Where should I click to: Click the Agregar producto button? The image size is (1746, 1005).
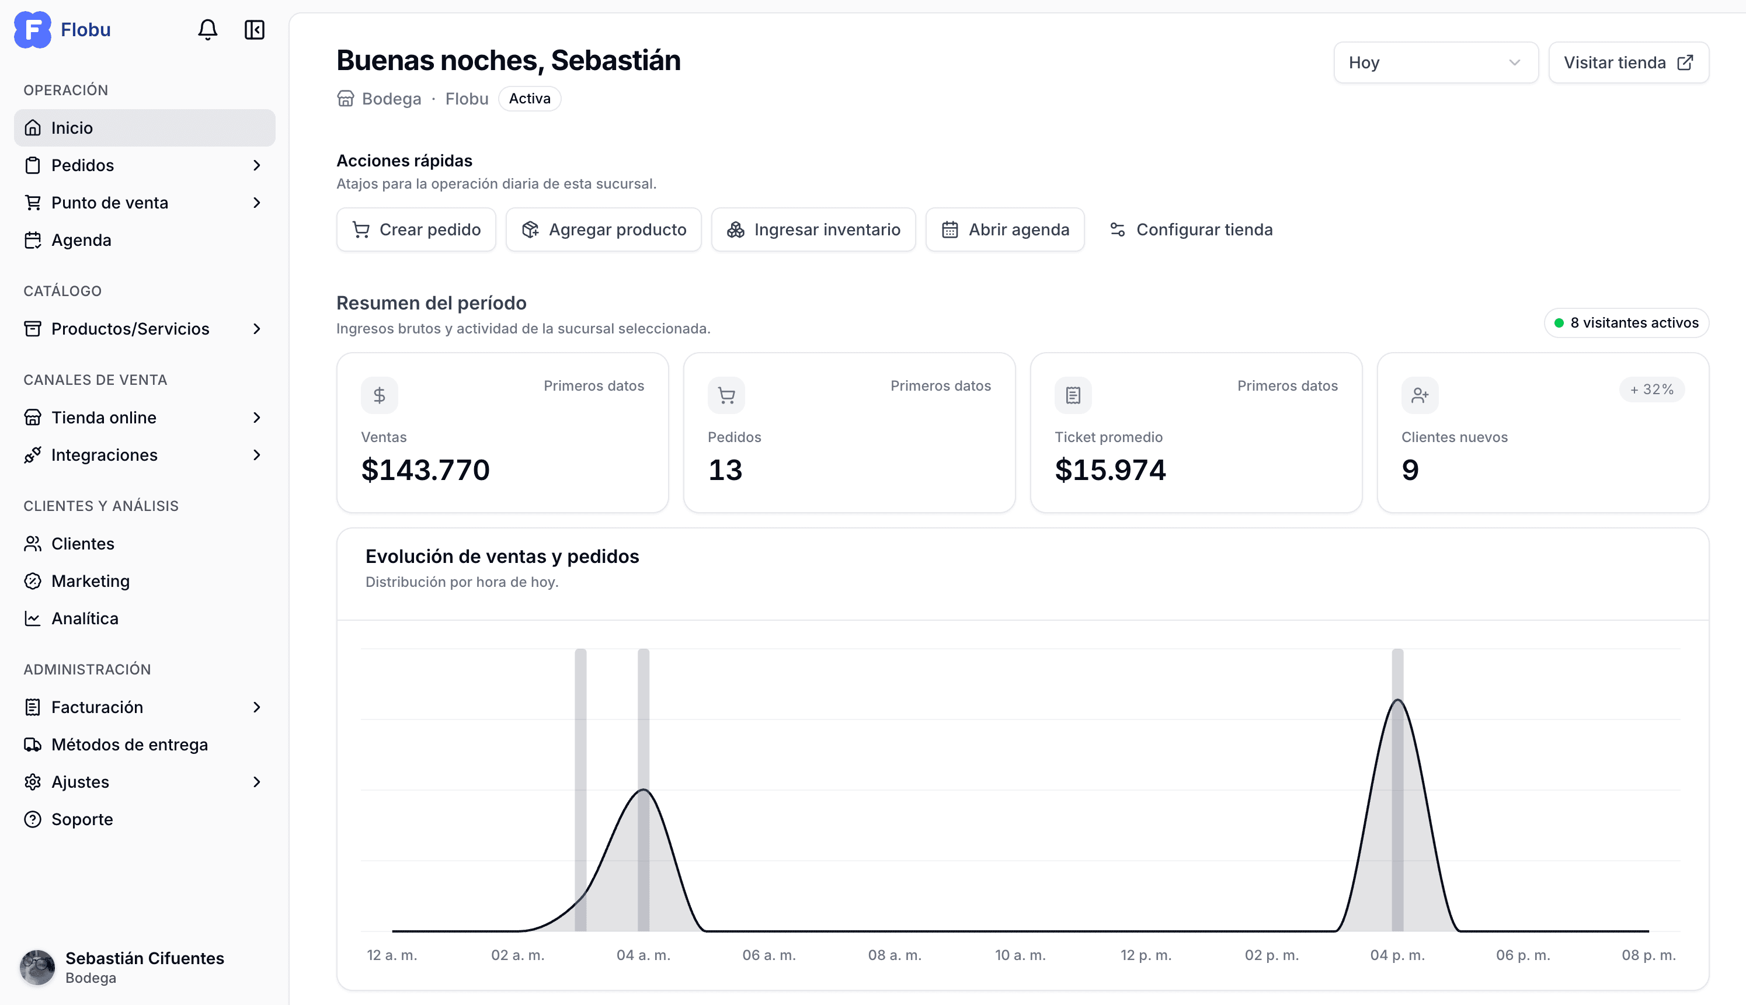pyautogui.click(x=604, y=230)
